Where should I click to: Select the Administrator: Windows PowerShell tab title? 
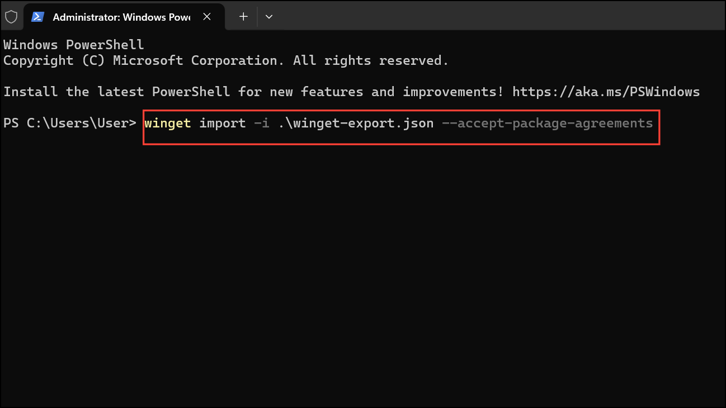click(121, 17)
